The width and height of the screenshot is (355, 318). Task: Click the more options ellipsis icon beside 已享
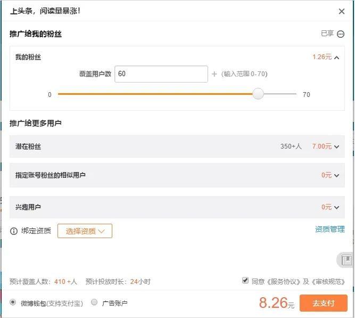tap(341, 34)
